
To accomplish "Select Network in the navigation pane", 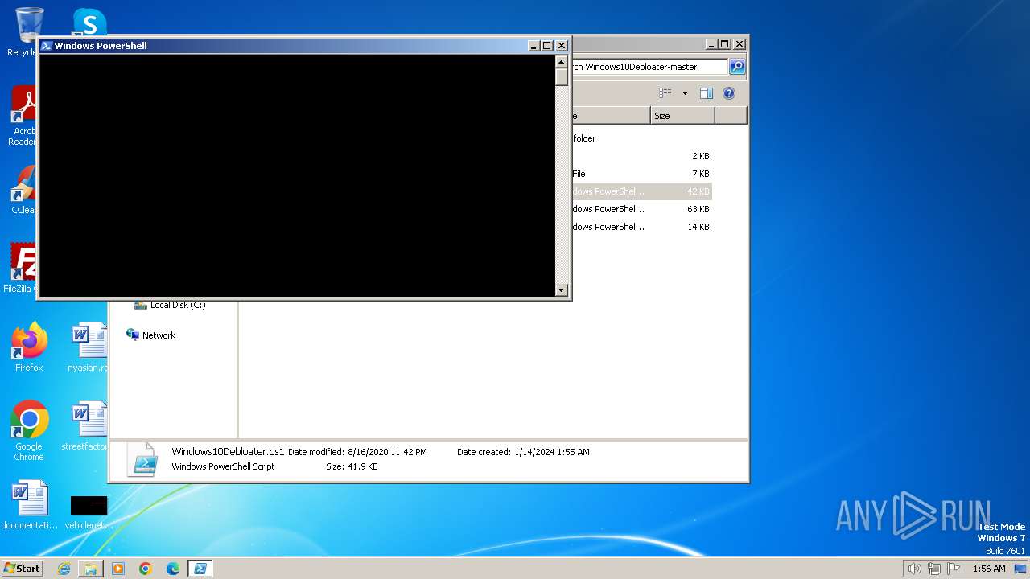I will coord(151,335).
